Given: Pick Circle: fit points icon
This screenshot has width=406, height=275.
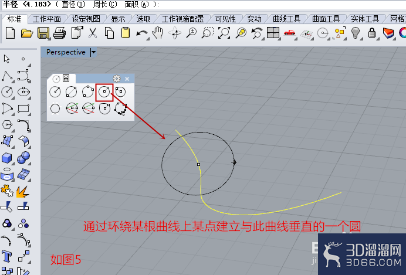Looking at the screenshot, I should pos(121,108).
